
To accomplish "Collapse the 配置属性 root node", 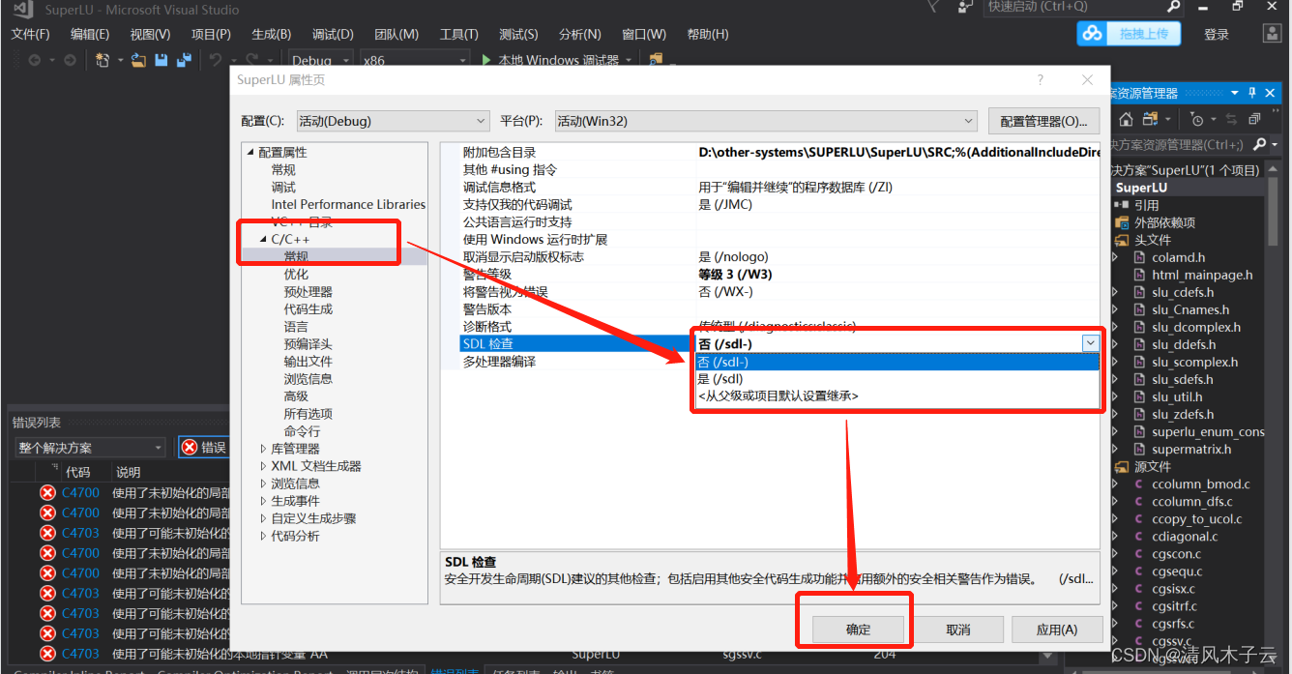I will pyautogui.click(x=250, y=152).
